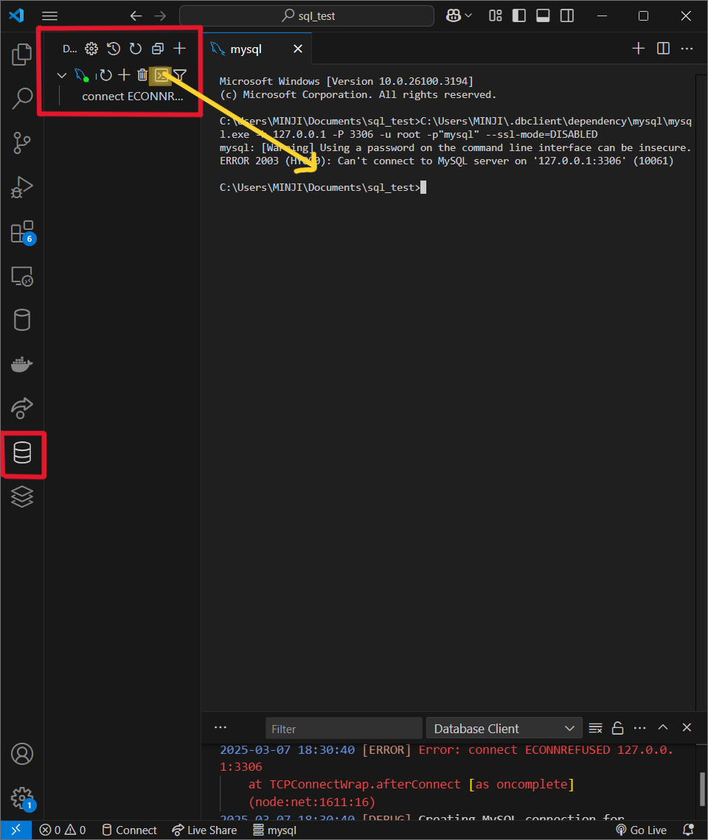The height and width of the screenshot is (840, 708).
Task: Toggle output auto-scroll lock
Action: click(x=618, y=728)
